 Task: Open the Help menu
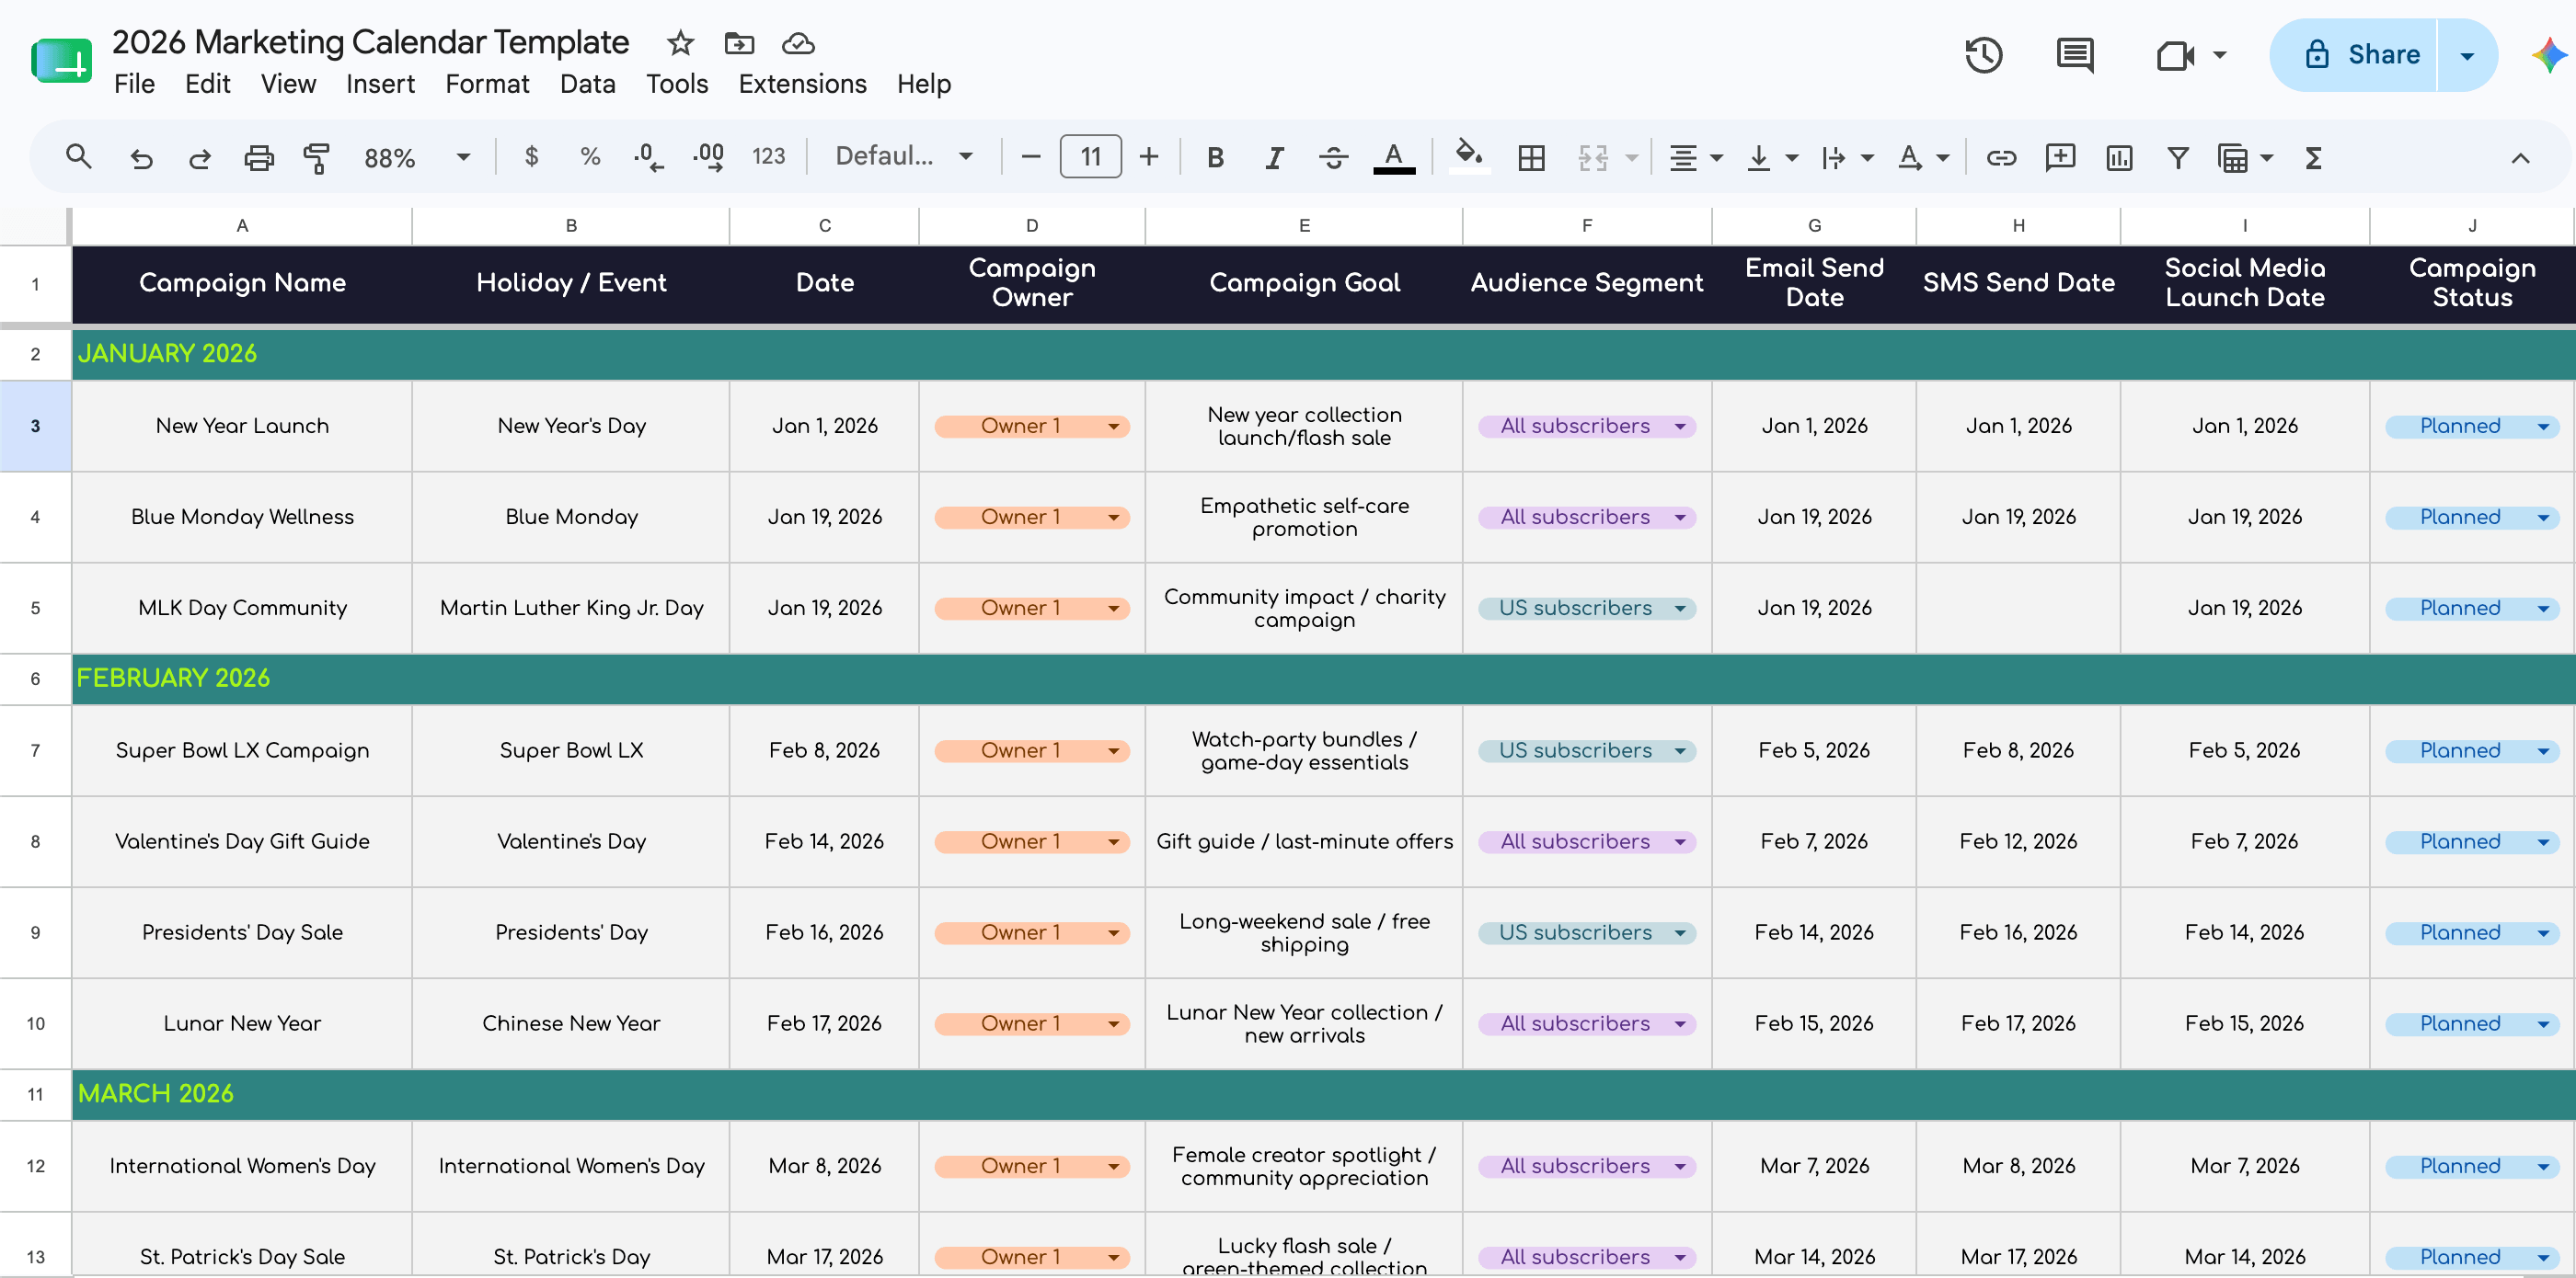923,84
